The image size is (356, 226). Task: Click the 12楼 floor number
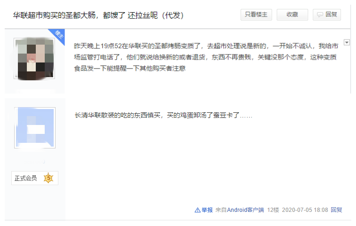tap(273, 210)
